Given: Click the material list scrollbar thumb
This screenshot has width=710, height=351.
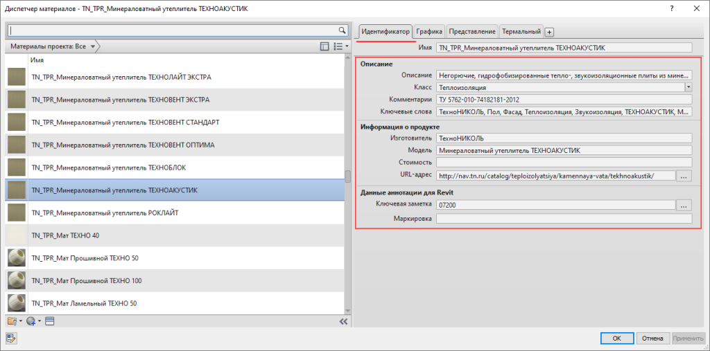Looking at the screenshot, I should (348, 177).
